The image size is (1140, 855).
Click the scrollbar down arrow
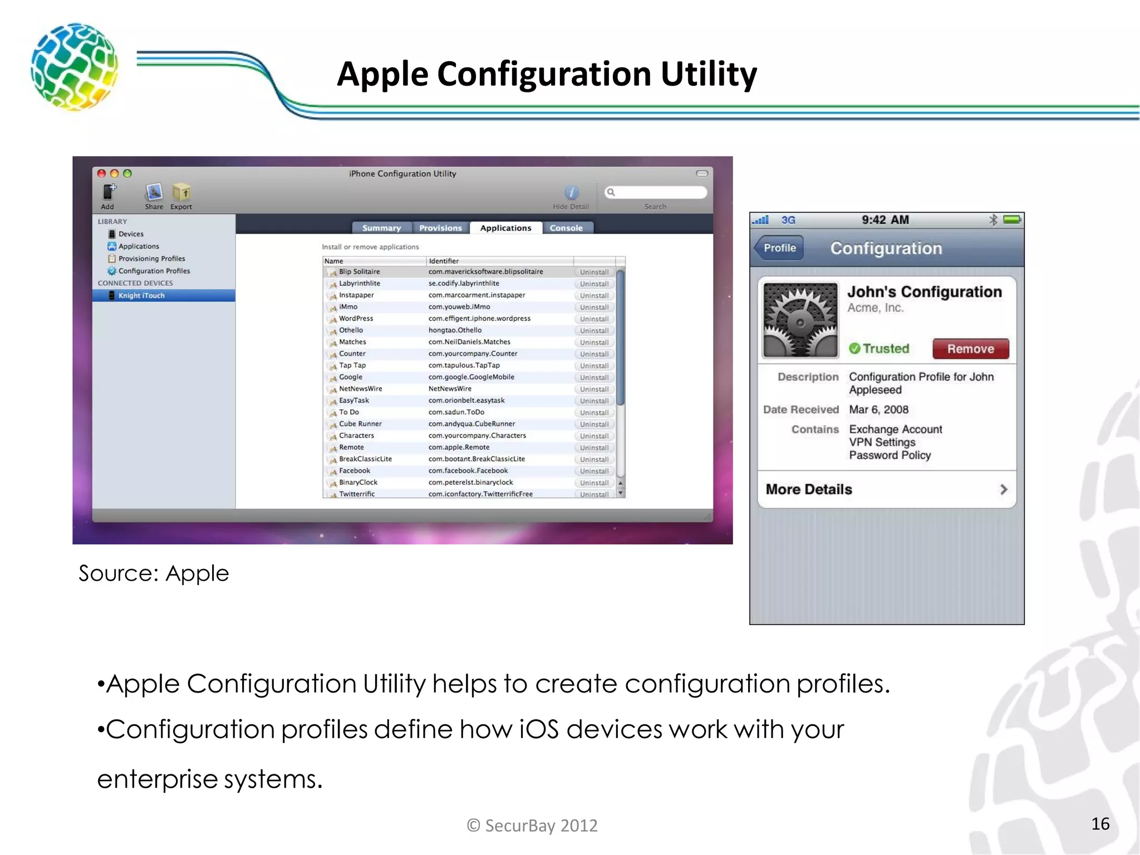coord(621,493)
